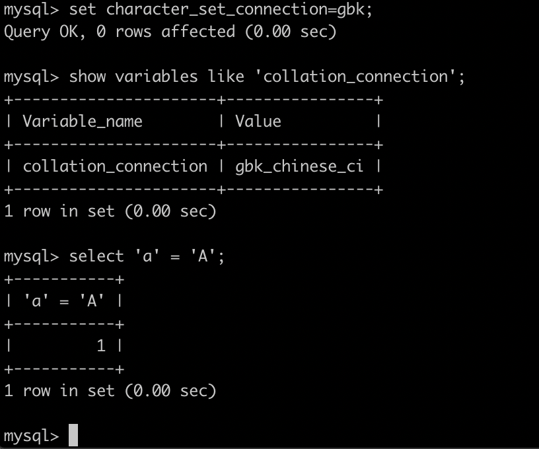Click the show variables like 'collation_connection' command
Image resolution: width=539 pixels, height=449 pixels.
pyautogui.click(x=267, y=77)
